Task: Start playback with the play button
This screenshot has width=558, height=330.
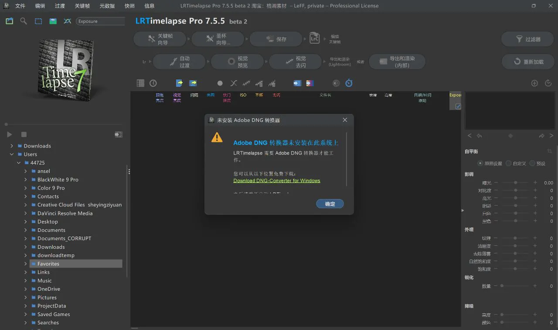Action: (10, 134)
